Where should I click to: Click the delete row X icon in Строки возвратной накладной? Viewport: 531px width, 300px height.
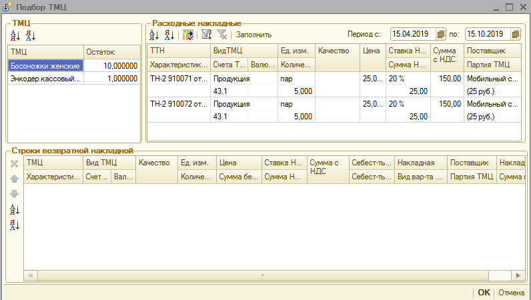click(15, 163)
